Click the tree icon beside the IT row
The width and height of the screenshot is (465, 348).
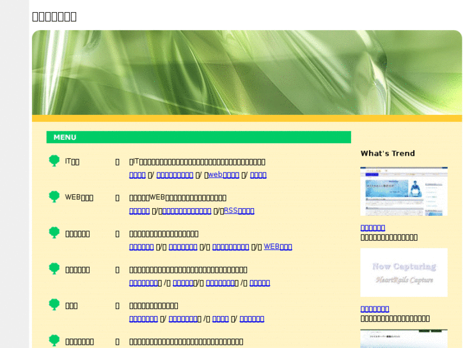(x=54, y=161)
